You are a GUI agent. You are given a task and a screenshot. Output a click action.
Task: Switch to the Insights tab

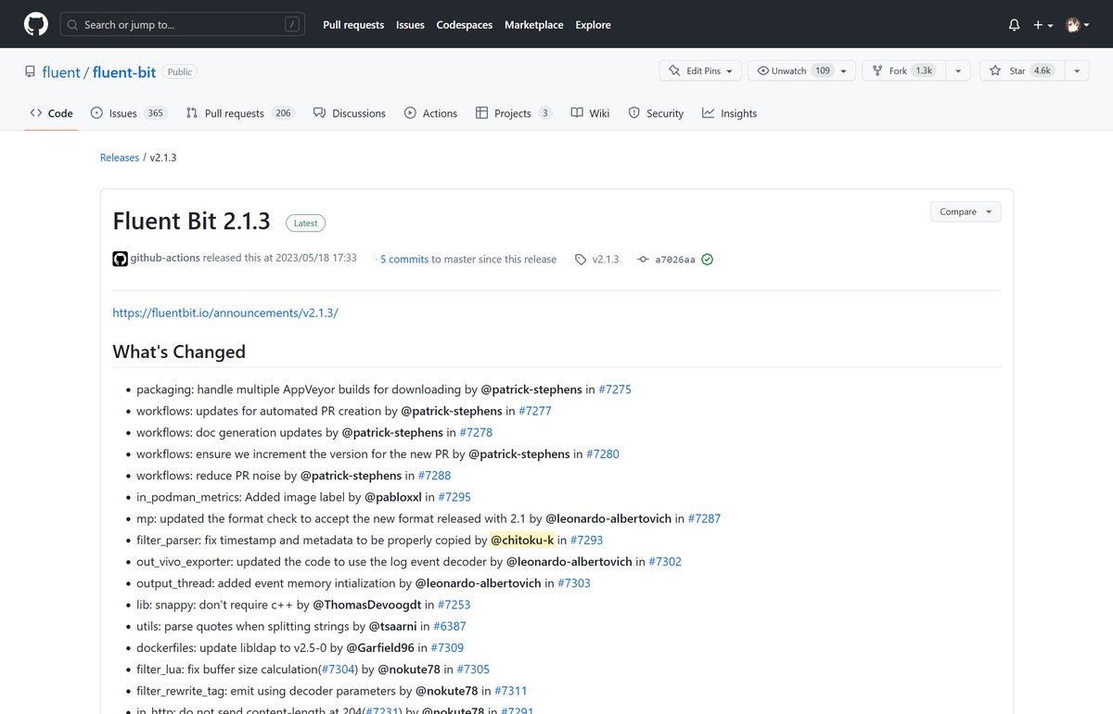[730, 113]
